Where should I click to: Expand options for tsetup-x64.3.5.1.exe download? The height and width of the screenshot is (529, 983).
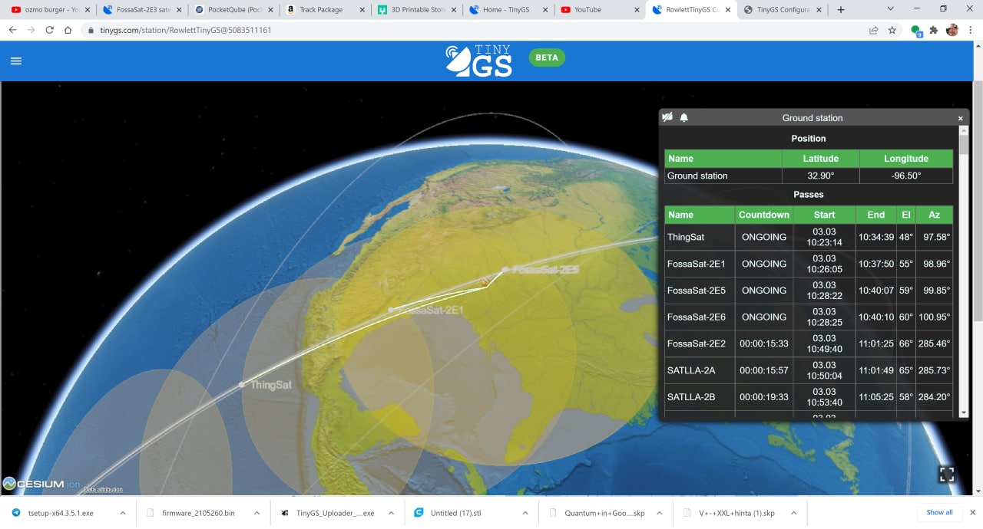point(121,513)
